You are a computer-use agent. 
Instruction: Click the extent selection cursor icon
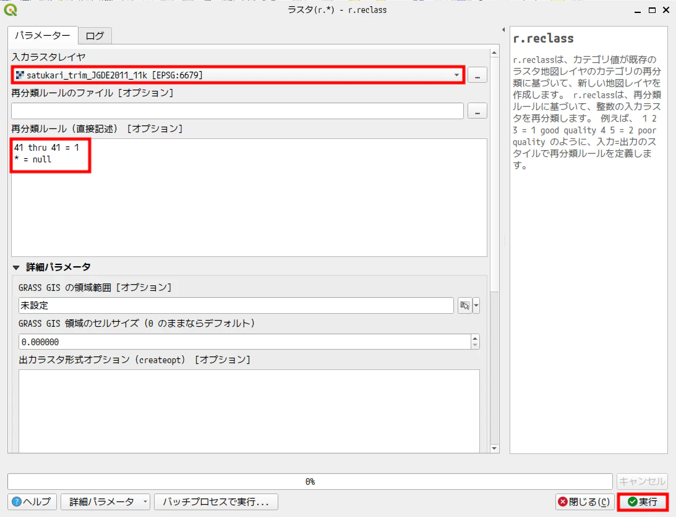pos(464,306)
